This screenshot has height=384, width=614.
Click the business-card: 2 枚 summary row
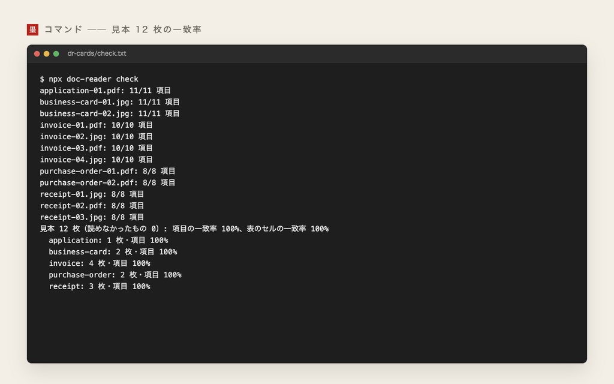[x=113, y=252]
